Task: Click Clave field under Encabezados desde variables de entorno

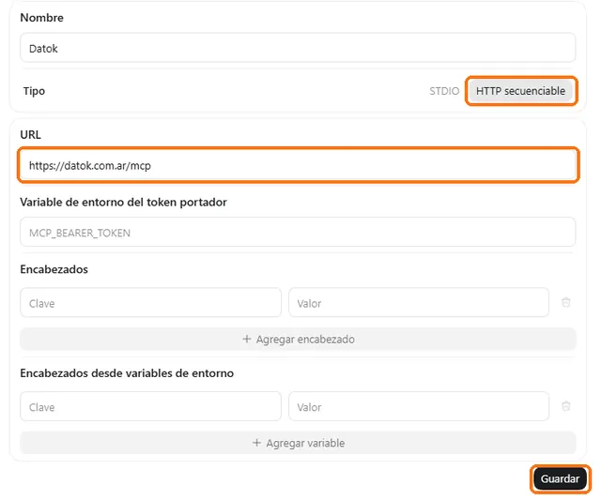Action: pyautogui.click(x=150, y=406)
